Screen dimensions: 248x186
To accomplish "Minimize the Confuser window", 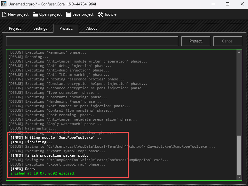I will [x=212, y=4].
